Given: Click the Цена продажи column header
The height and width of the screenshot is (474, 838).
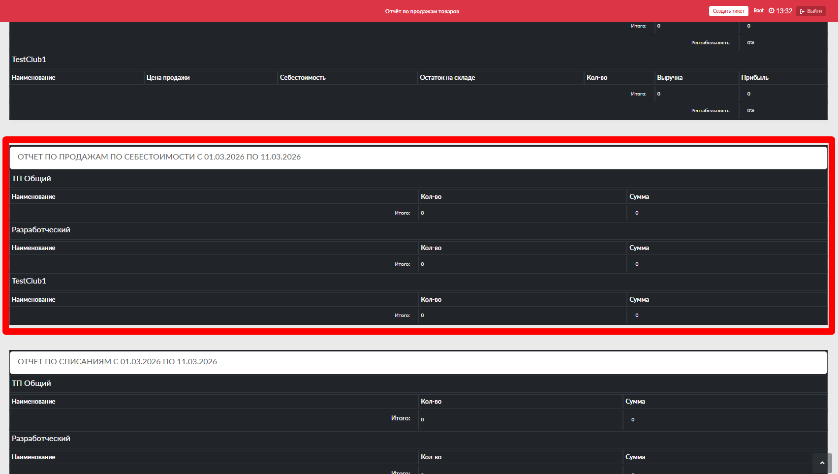Looking at the screenshot, I should coord(168,78).
